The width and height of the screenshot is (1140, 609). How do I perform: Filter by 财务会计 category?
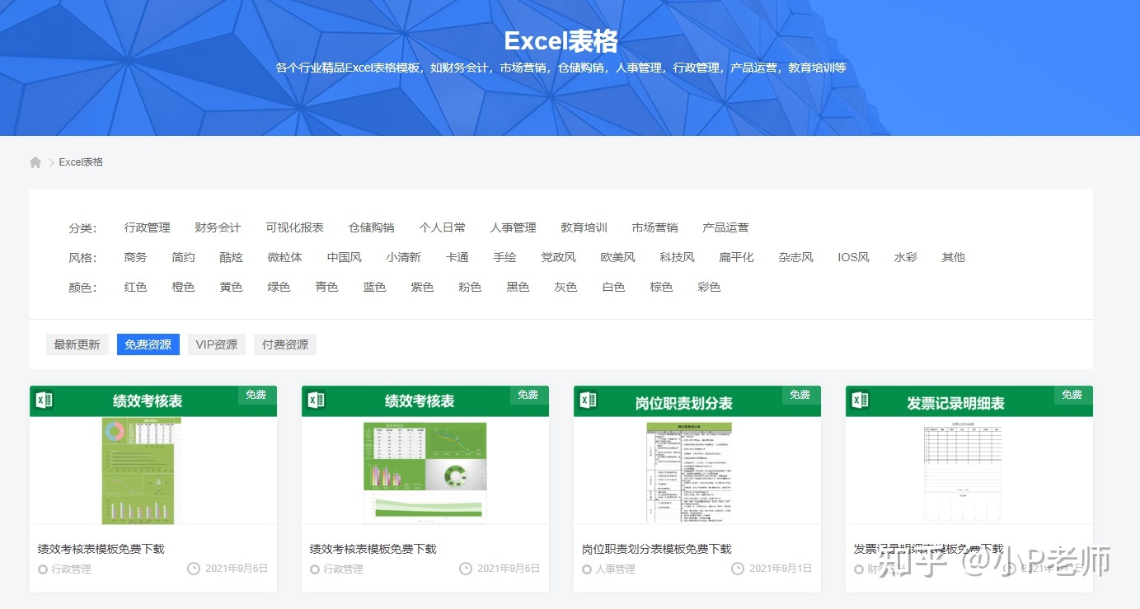pos(218,227)
